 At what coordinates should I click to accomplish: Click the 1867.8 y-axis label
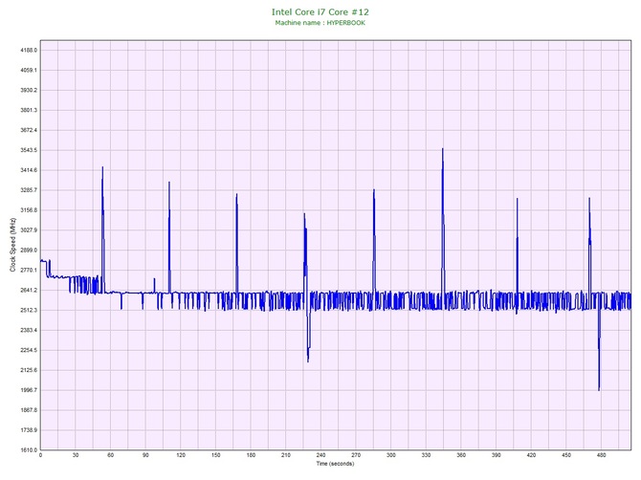pyautogui.click(x=29, y=410)
